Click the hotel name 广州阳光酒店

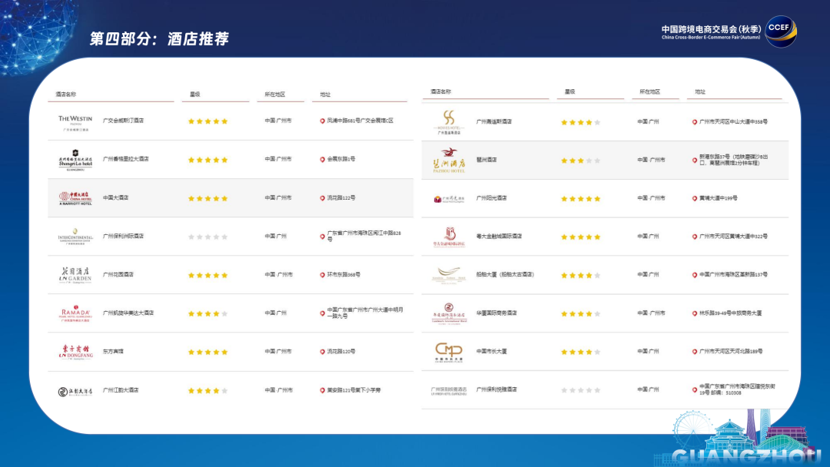[491, 198]
